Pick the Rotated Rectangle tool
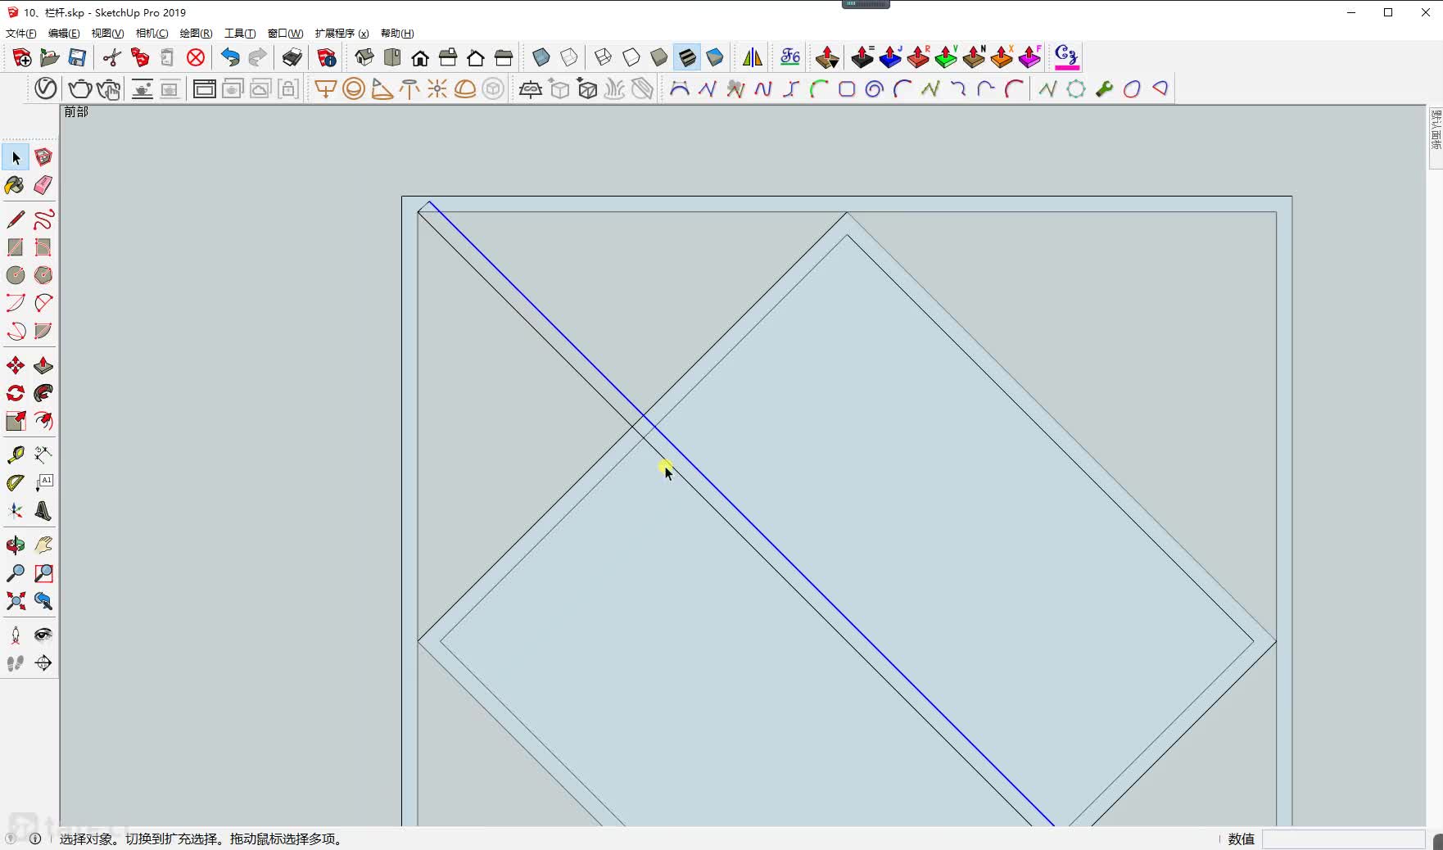Screen dimensions: 1443x850 coord(43,247)
